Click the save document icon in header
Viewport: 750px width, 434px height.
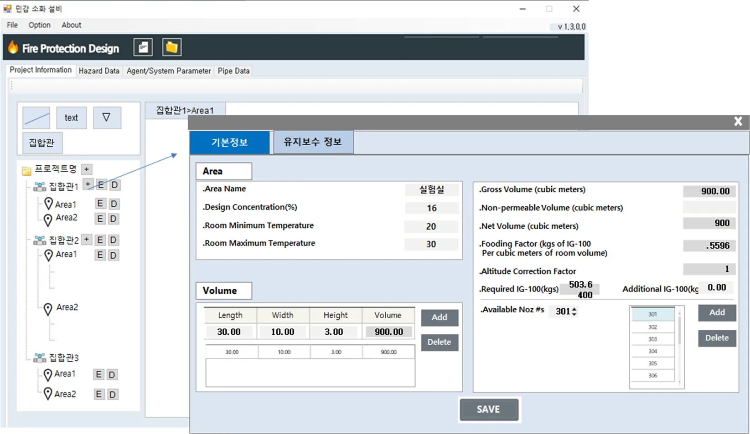tap(143, 47)
